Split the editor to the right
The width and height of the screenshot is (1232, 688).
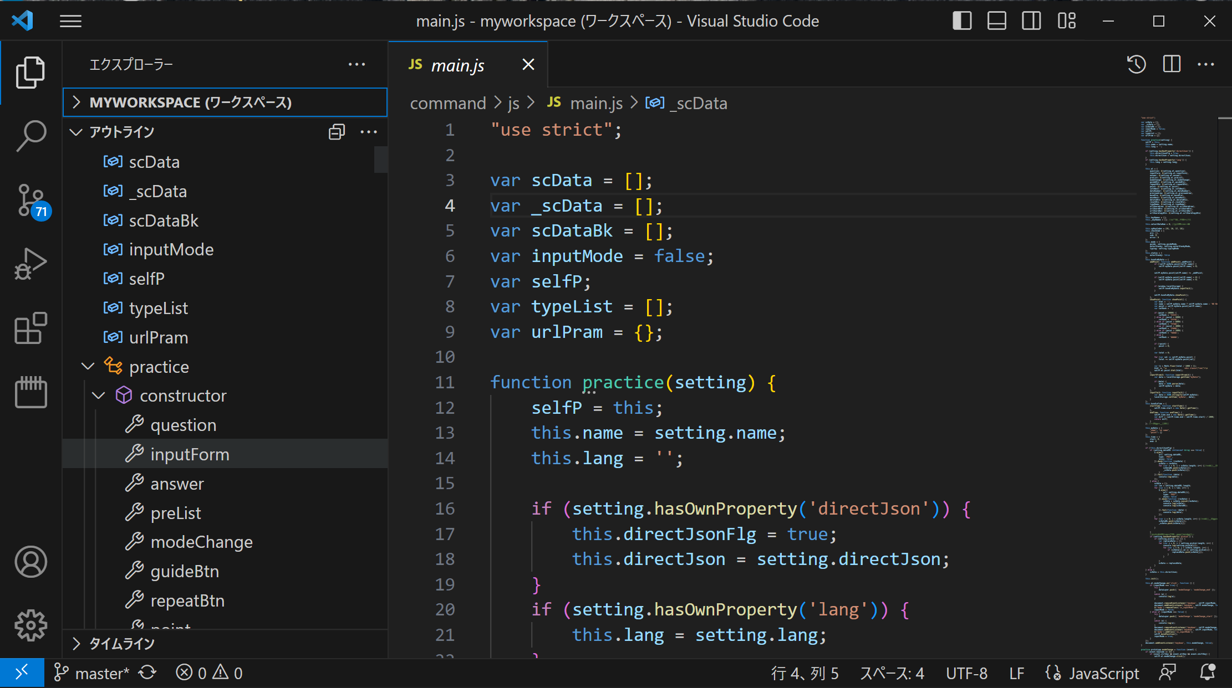1172,64
